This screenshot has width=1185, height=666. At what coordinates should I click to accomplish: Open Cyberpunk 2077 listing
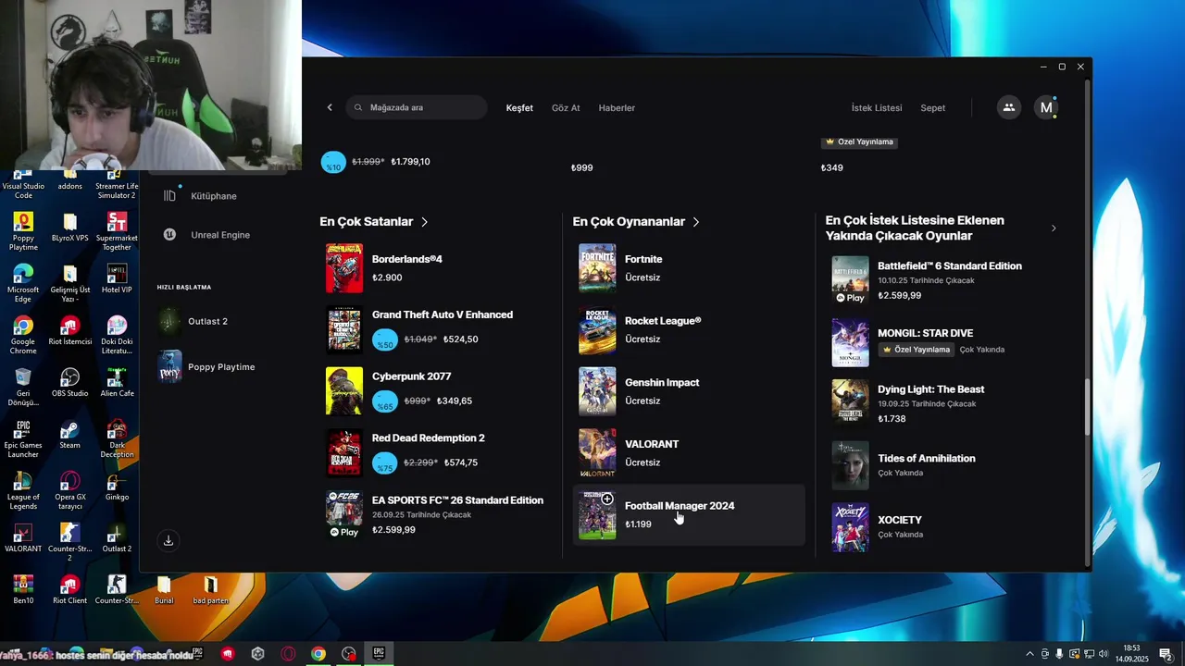[x=437, y=391]
